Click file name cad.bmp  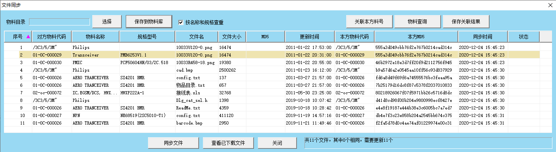[185, 70]
